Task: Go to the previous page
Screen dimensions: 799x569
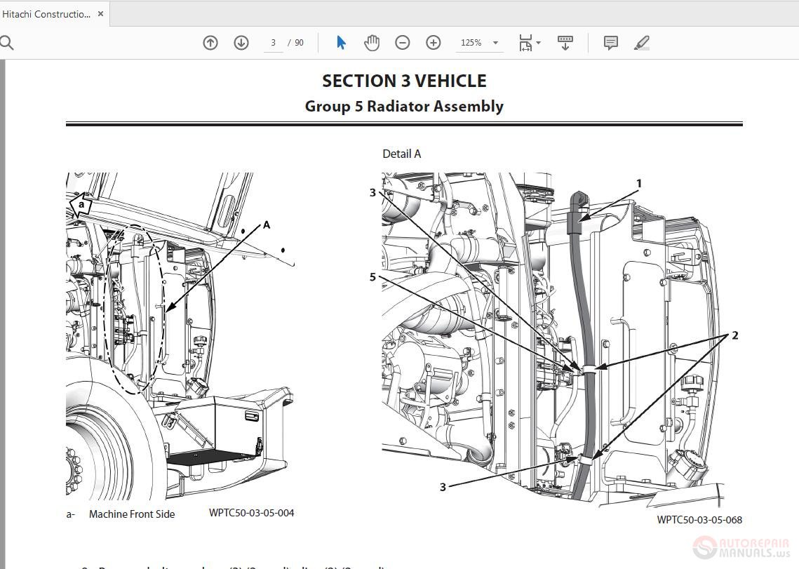Action: coord(210,43)
